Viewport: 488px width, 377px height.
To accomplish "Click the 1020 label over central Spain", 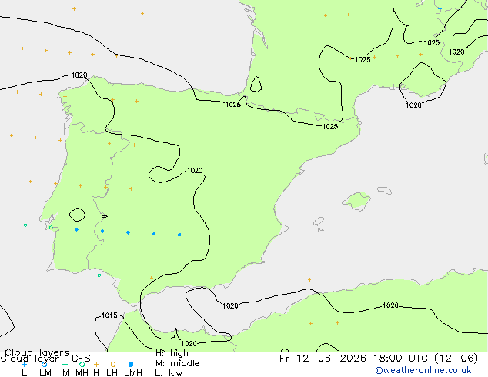I will (195, 171).
